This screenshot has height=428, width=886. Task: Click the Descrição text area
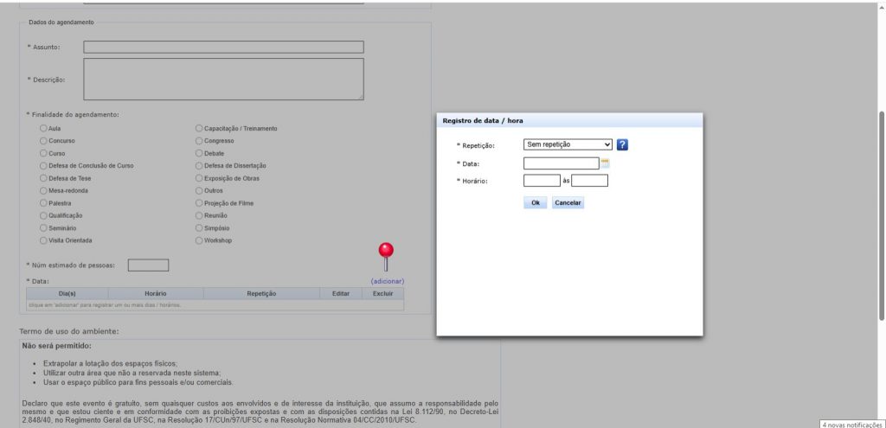click(223, 80)
